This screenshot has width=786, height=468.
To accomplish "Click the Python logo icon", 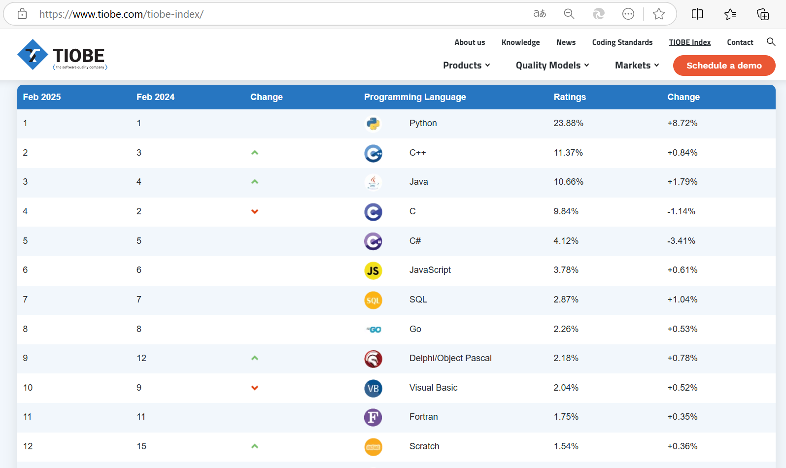I will tap(373, 123).
